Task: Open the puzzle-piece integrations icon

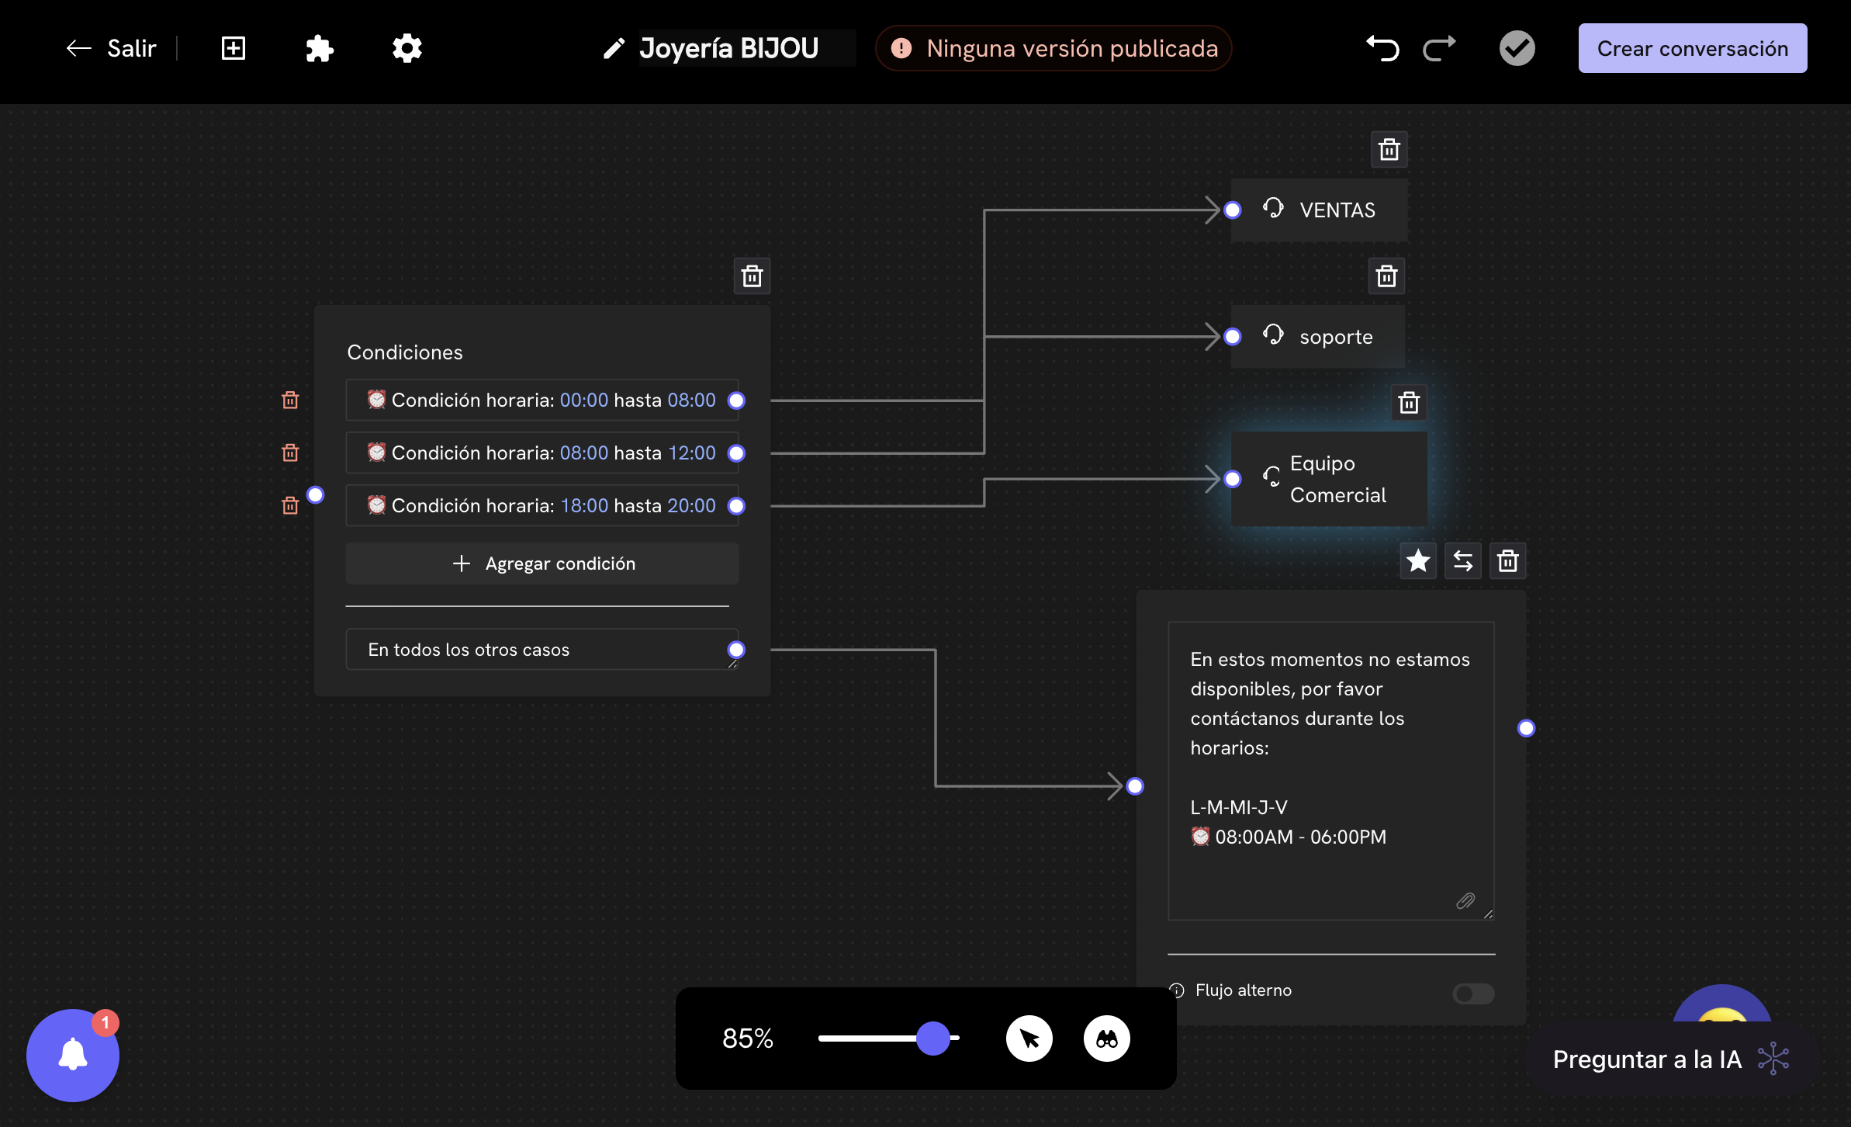Action: coord(319,48)
